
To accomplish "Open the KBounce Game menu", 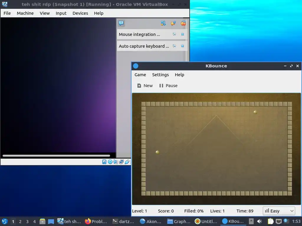I will pos(140,75).
